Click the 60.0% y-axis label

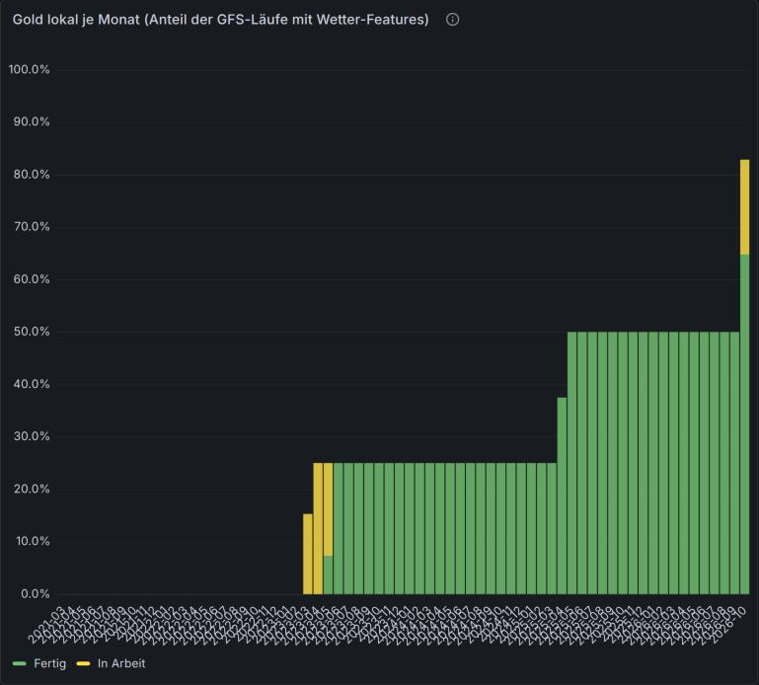[x=32, y=279]
